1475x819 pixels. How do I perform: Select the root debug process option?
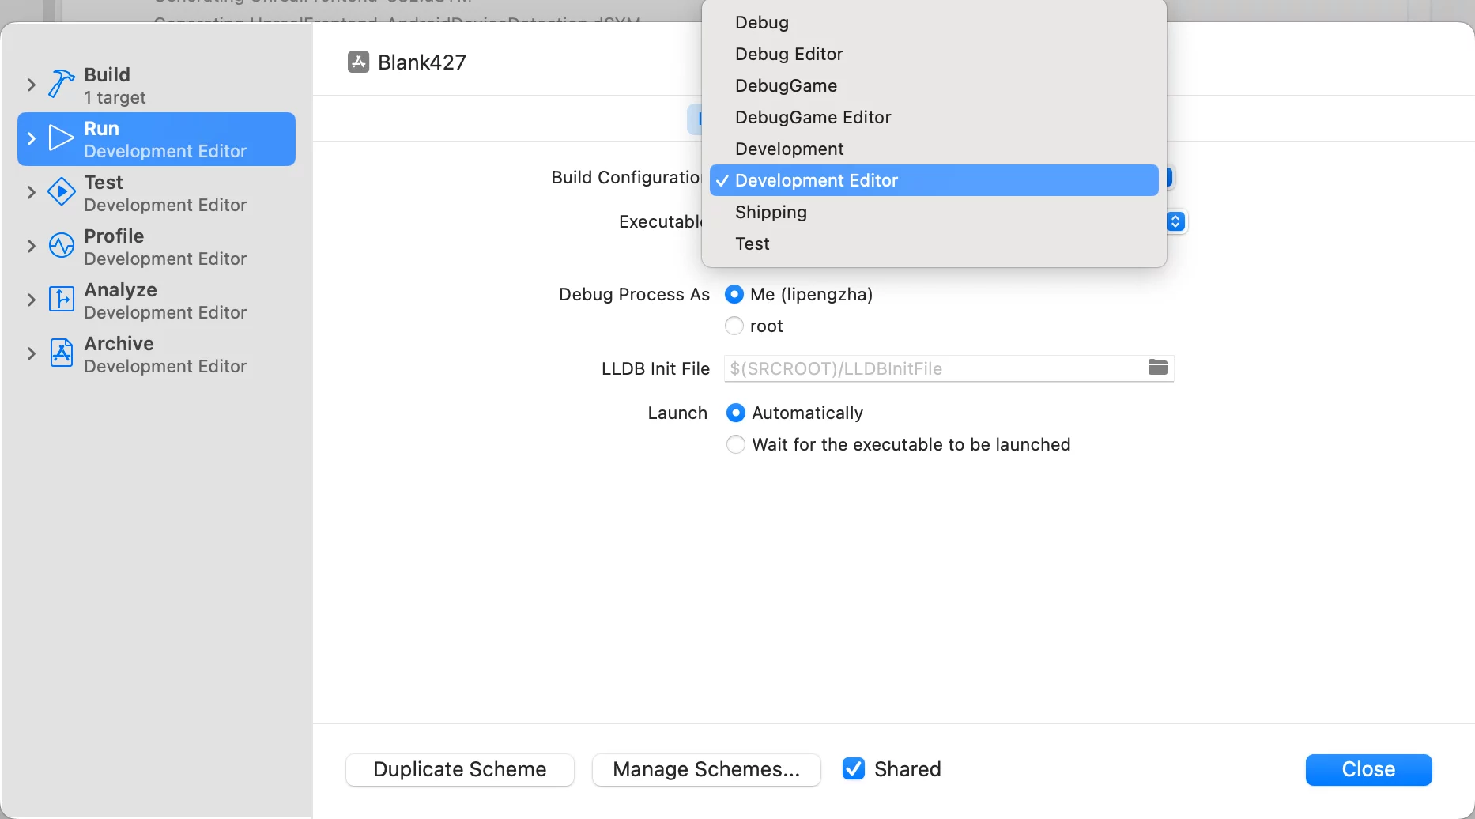tap(734, 326)
